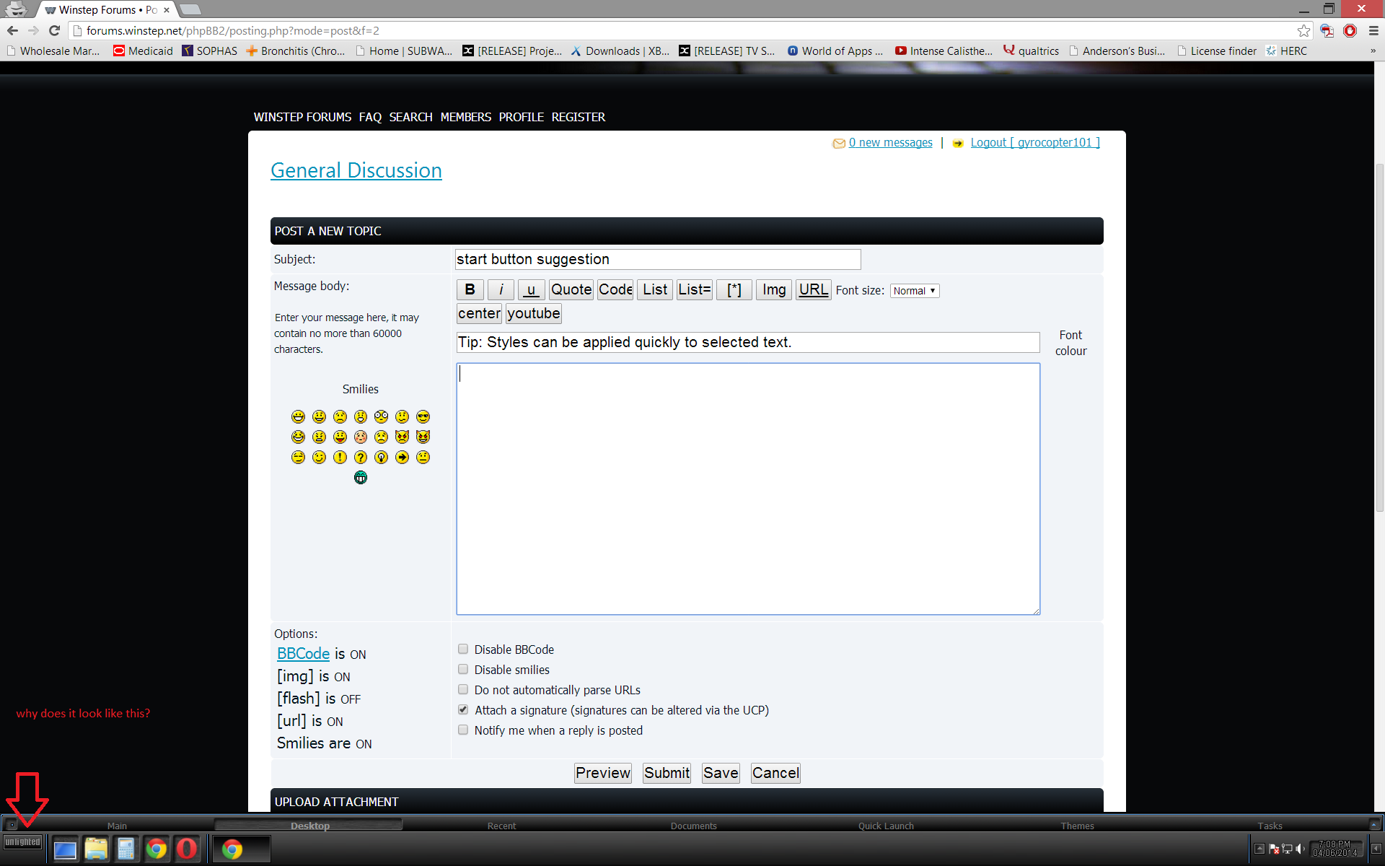Click the Action Center flag tray icon

(x=1274, y=849)
